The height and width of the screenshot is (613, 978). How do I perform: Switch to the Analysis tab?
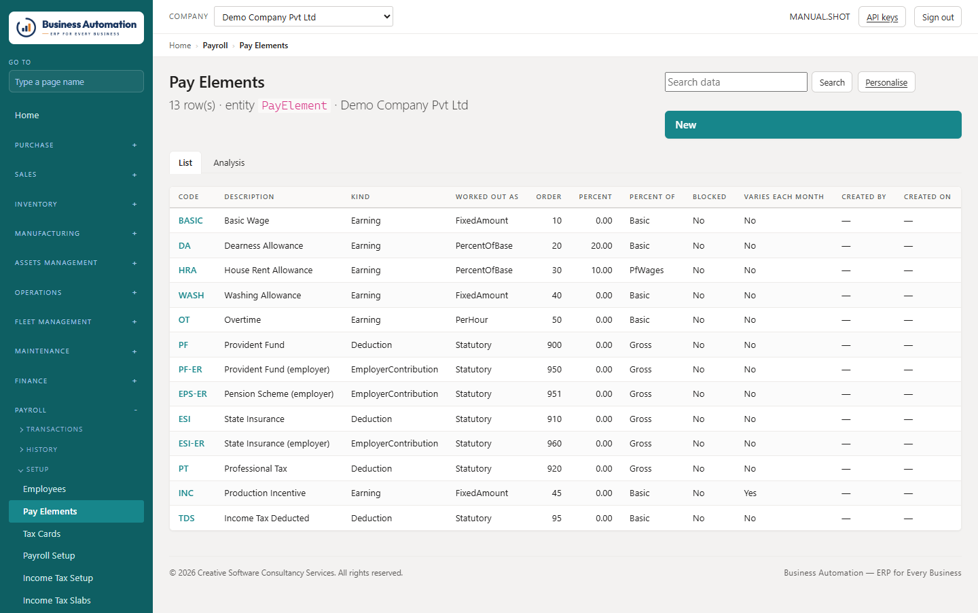pyautogui.click(x=229, y=163)
